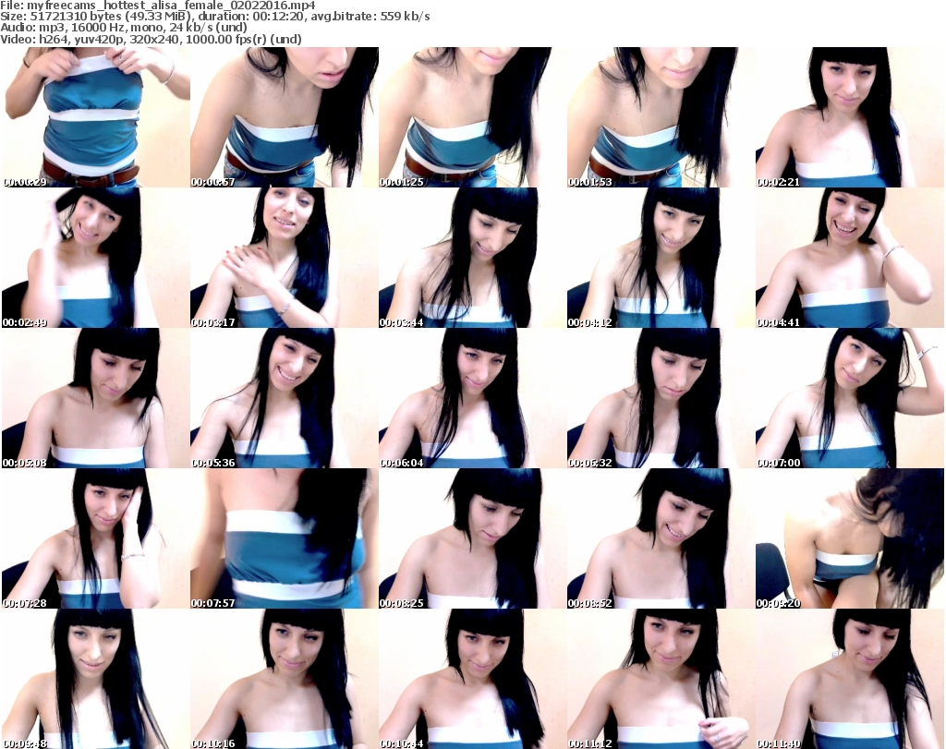Pick the 00:08:52 video frame

[x=661, y=538]
